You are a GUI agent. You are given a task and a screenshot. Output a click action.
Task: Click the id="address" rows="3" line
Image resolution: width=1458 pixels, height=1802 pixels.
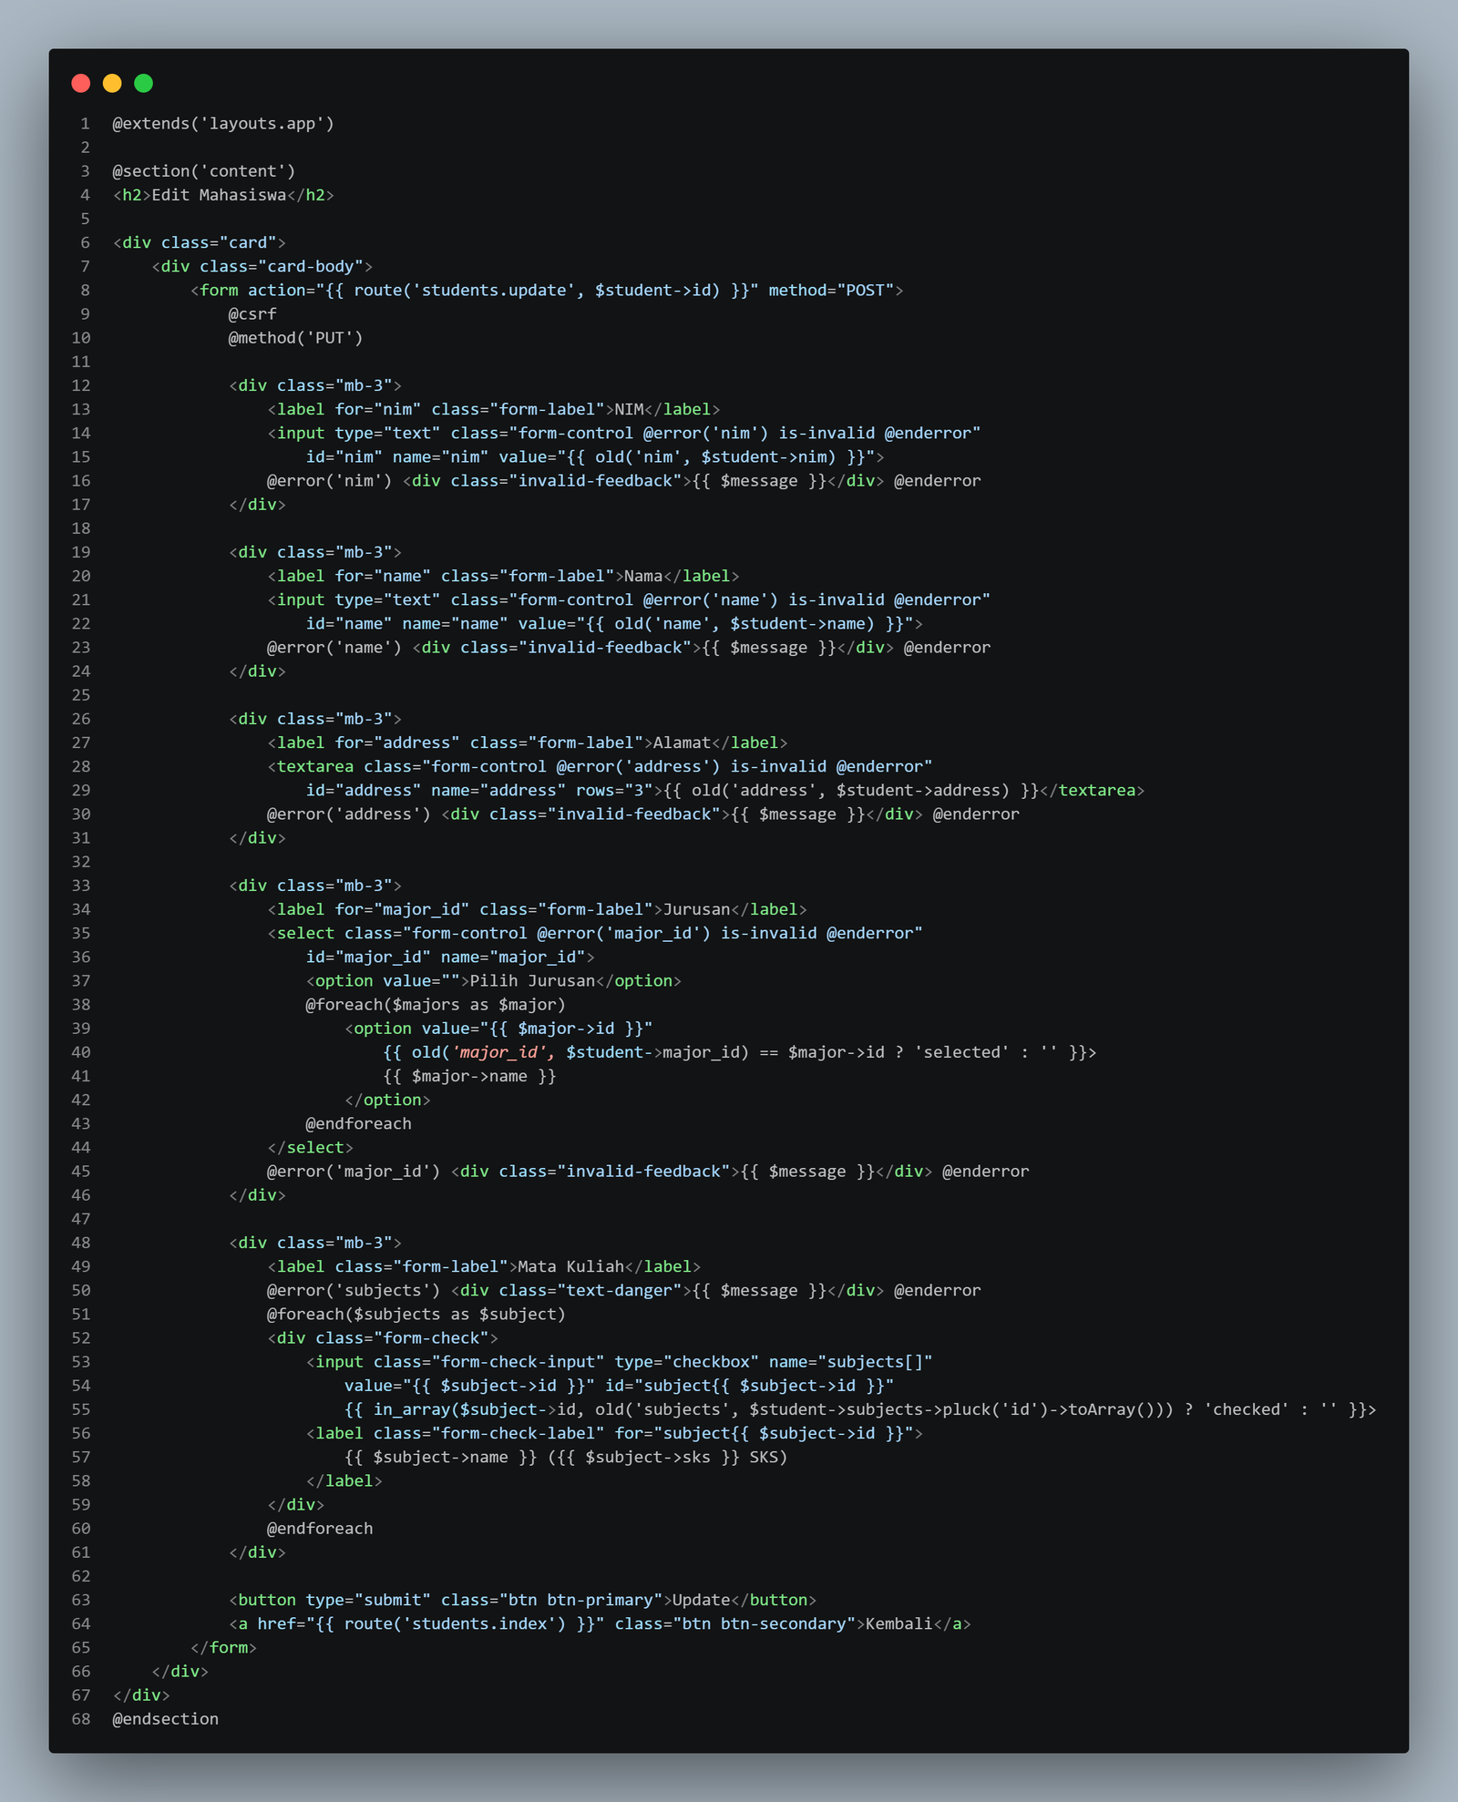point(725,790)
